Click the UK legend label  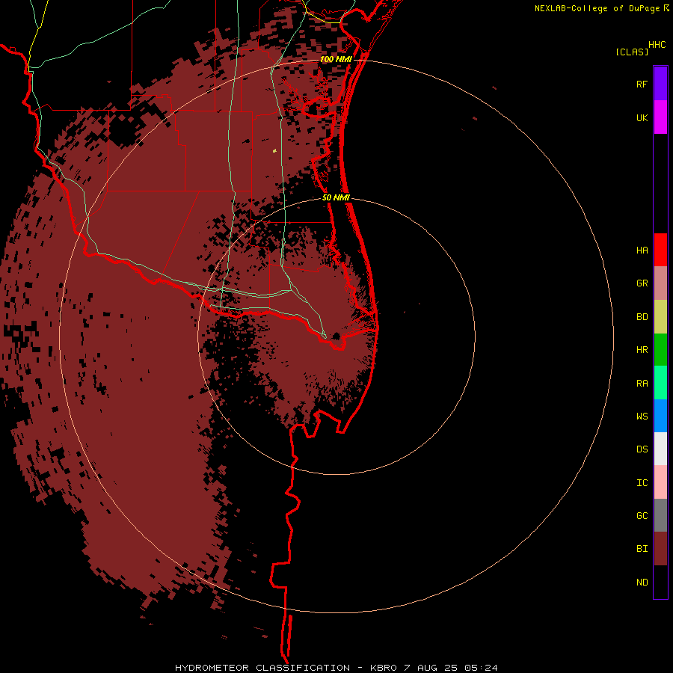[642, 118]
